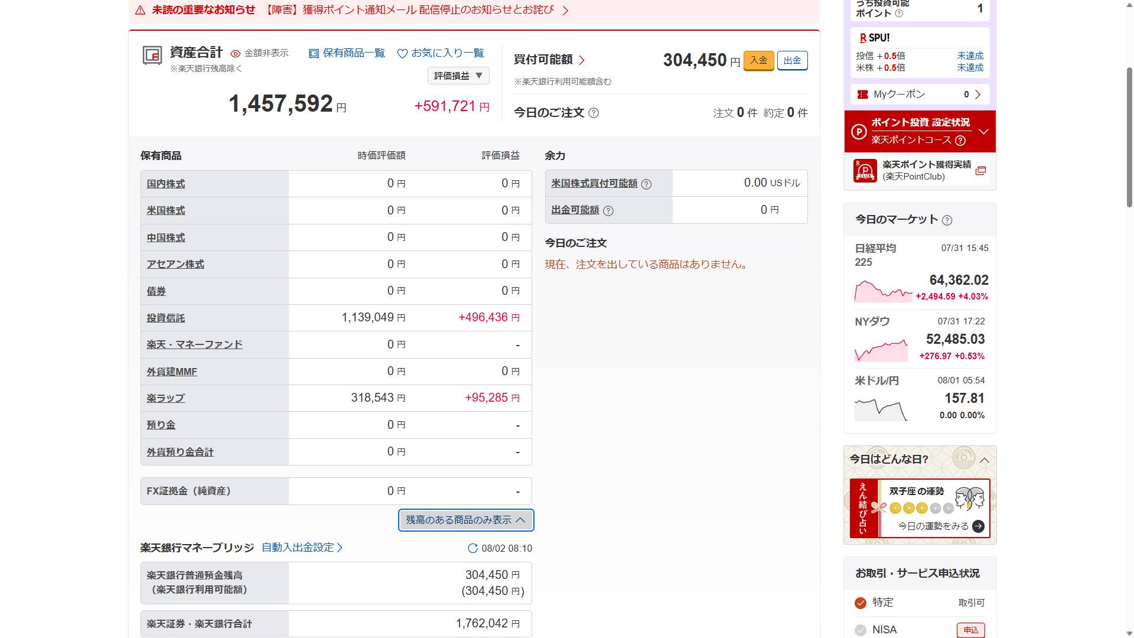Click the 米ドル/円 mini chart

click(x=881, y=409)
